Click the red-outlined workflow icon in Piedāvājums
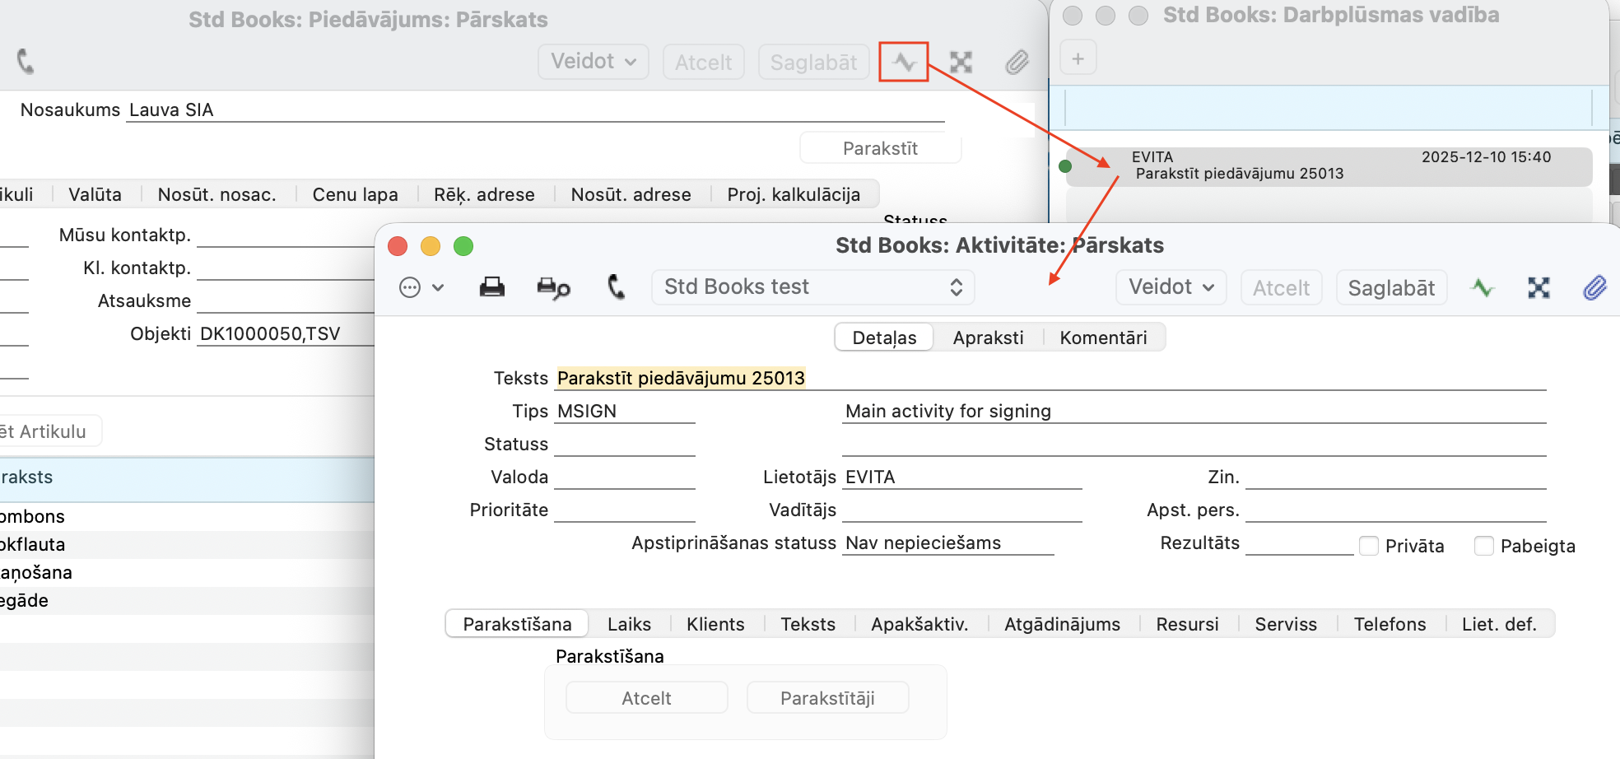 (903, 62)
